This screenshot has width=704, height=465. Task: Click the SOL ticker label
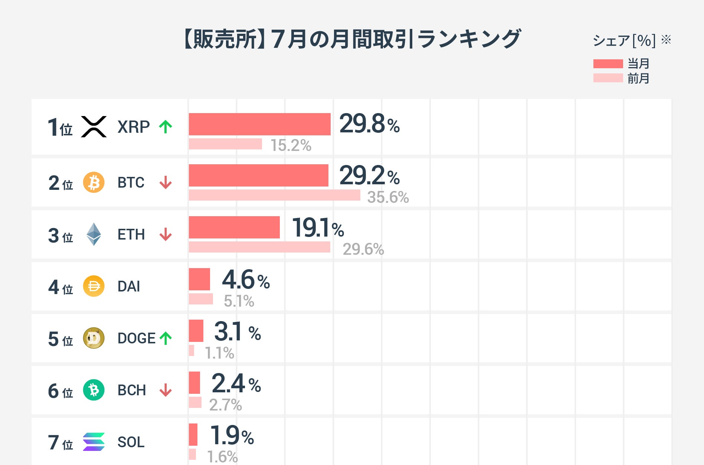[x=131, y=442]
